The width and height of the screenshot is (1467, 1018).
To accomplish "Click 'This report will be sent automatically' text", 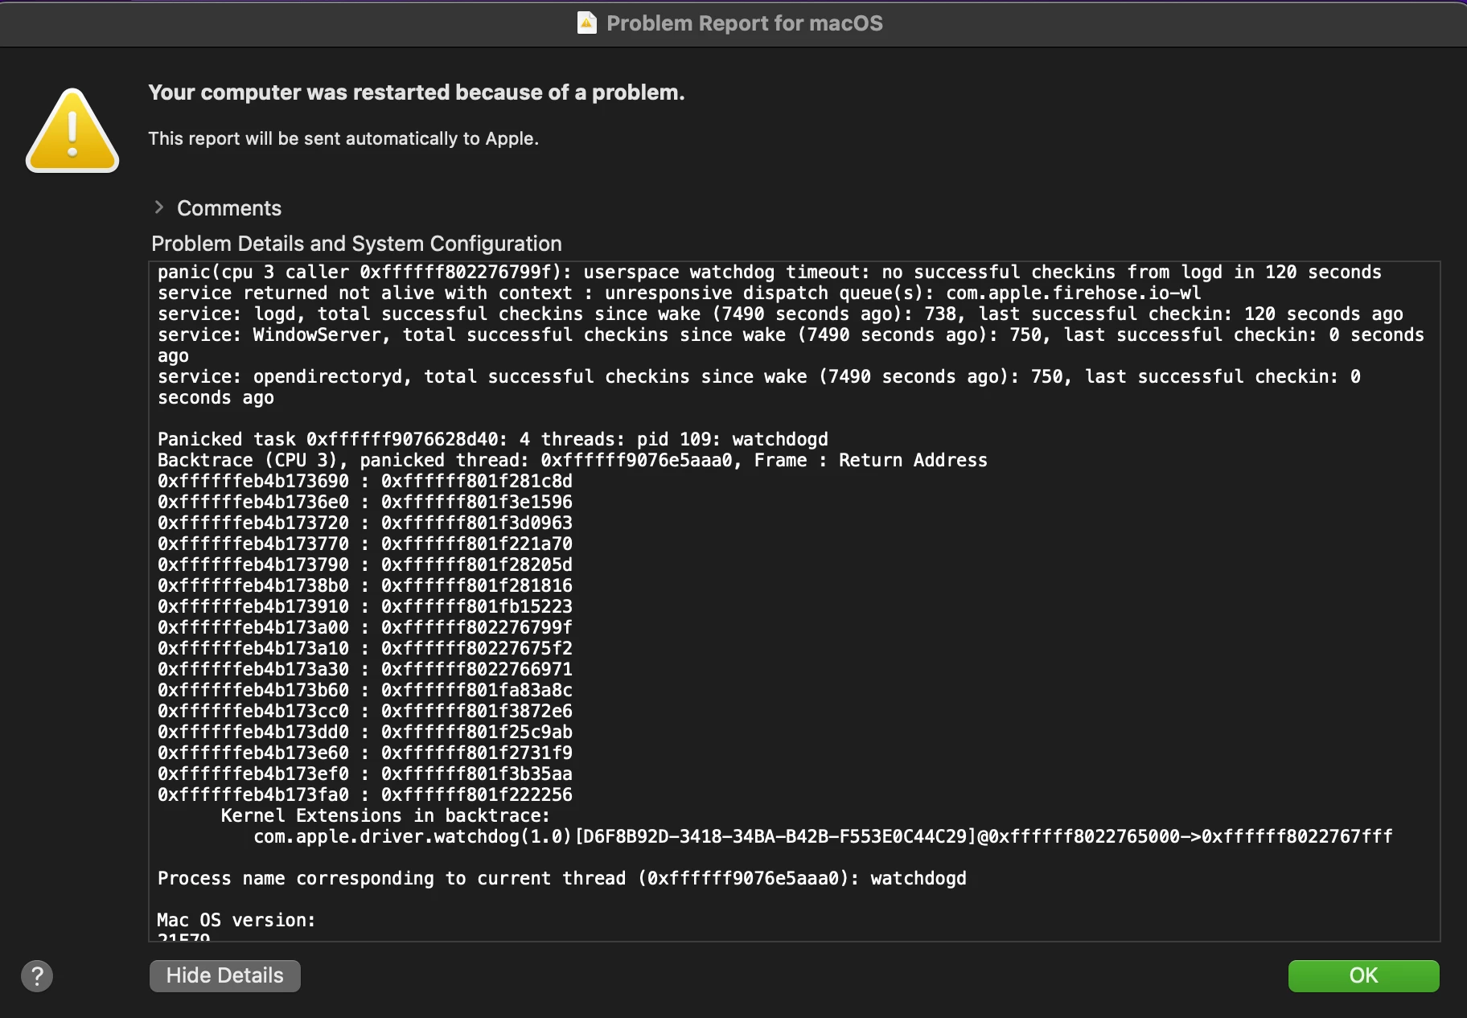I will [343, 138].
